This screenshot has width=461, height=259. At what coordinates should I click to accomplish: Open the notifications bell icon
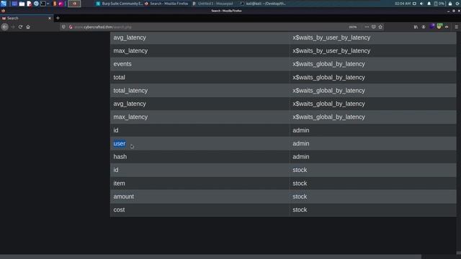tap(429, 4)
